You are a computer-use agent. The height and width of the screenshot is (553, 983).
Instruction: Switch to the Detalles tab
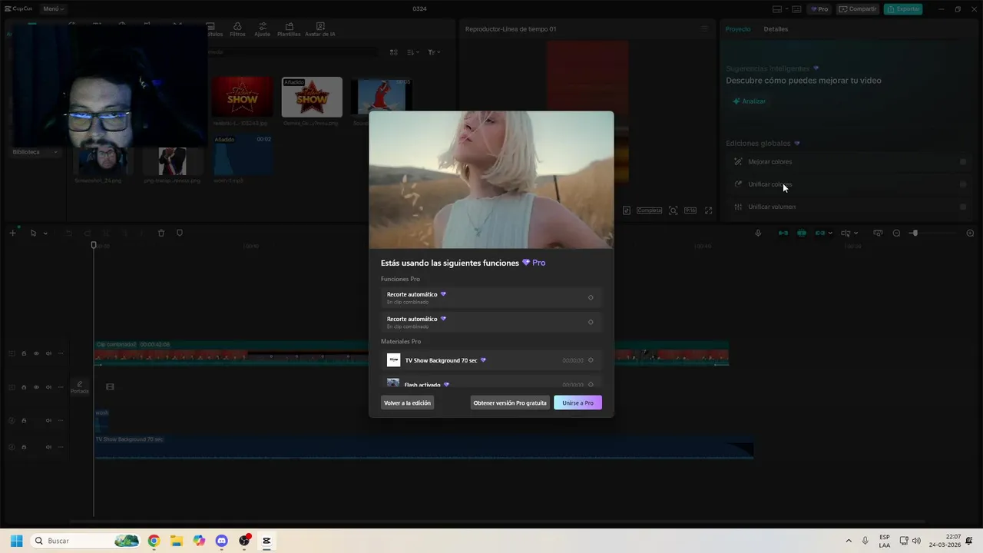(x=776, y=29)
